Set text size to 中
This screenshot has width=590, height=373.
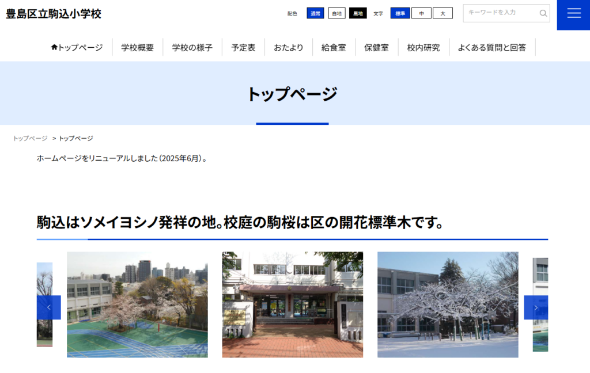click(x=421, y=13)
